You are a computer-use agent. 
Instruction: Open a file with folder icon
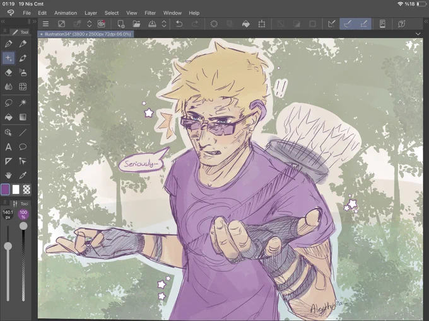point(136,24)
